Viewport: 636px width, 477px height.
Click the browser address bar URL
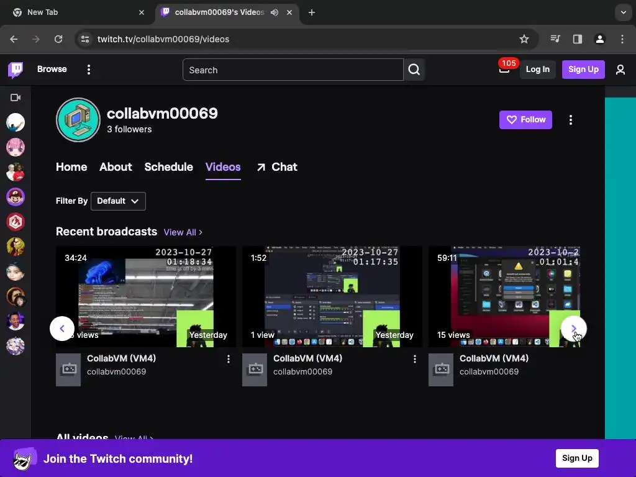(x=163, y=39)
